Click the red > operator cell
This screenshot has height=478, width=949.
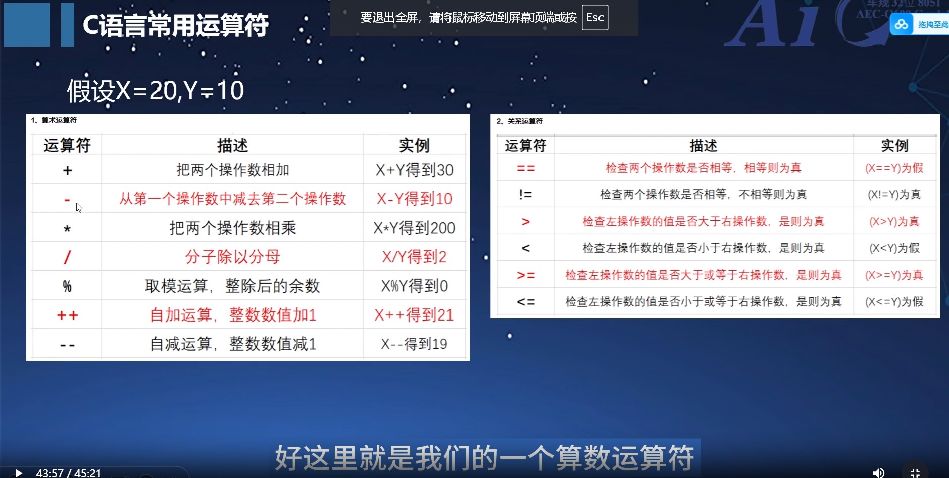pos(525,222)
